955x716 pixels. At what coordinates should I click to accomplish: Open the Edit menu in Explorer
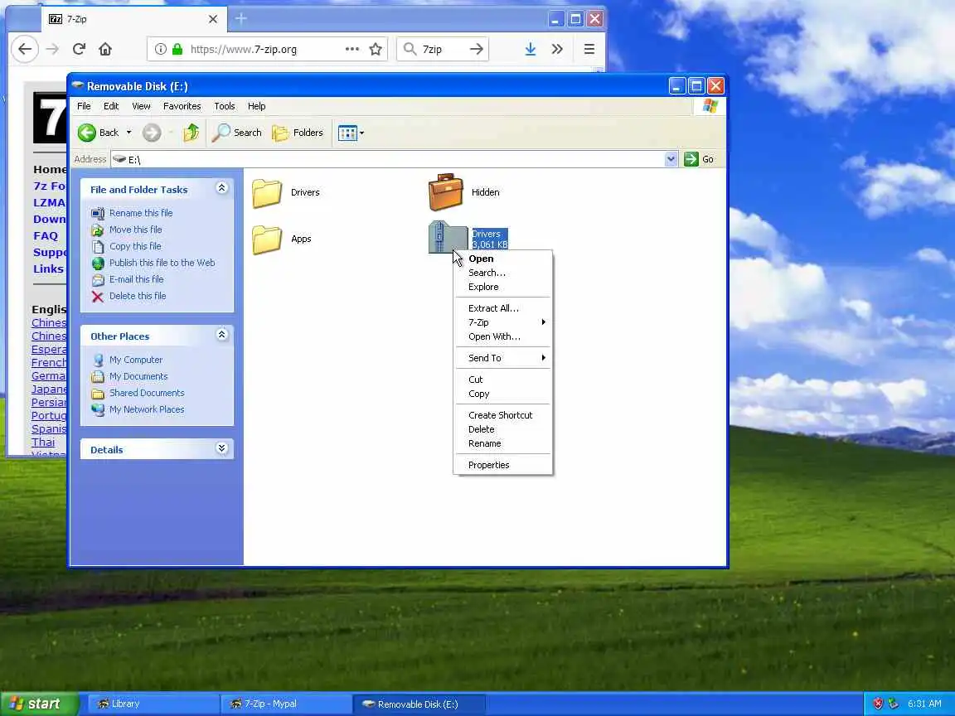point(111,106)
